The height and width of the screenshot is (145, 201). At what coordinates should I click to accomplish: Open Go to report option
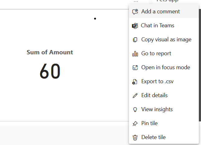tap(164, 53)
